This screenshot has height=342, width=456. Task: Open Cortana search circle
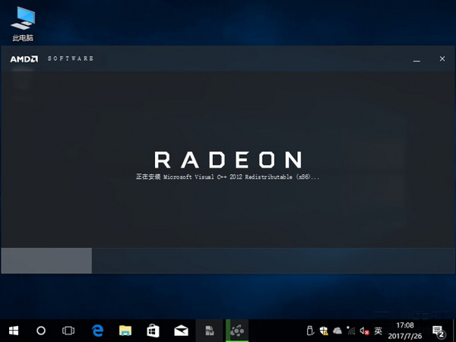(x=41, y=331)
